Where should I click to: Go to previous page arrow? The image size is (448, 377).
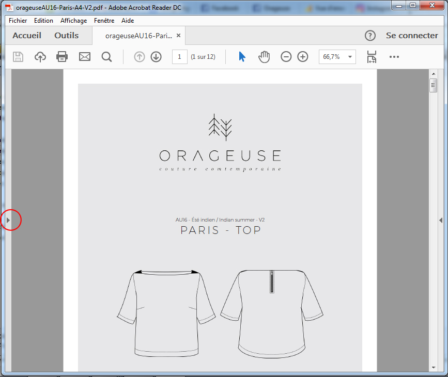[140, 57]
